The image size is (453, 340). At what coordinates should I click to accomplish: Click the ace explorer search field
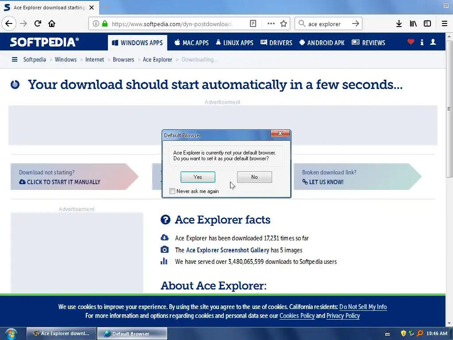point(328,24)
